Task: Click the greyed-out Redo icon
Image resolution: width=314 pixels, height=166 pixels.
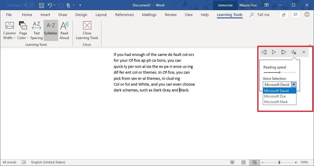Action: (61, 5)
